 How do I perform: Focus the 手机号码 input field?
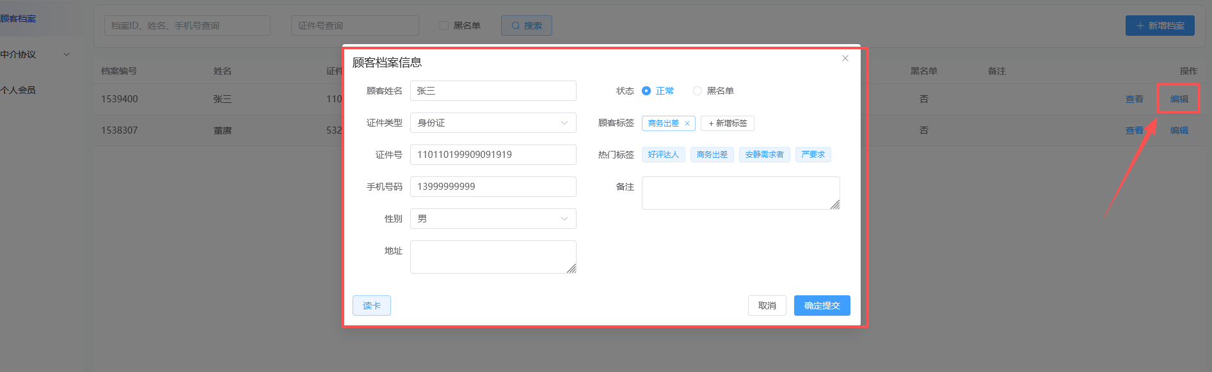click(x=493, y=187)
